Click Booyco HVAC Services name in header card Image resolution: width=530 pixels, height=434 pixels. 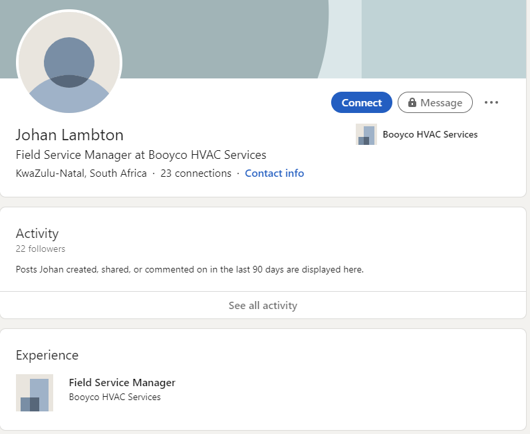(430, 134)
